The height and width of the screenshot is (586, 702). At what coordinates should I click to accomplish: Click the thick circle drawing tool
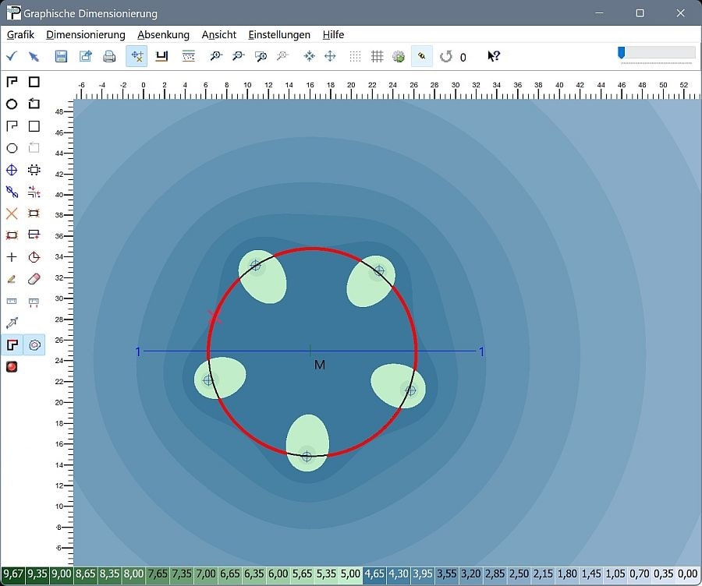(x=12, y=104)
